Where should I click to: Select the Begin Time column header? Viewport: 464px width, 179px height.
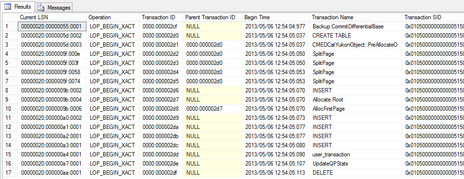click(276, 17)
